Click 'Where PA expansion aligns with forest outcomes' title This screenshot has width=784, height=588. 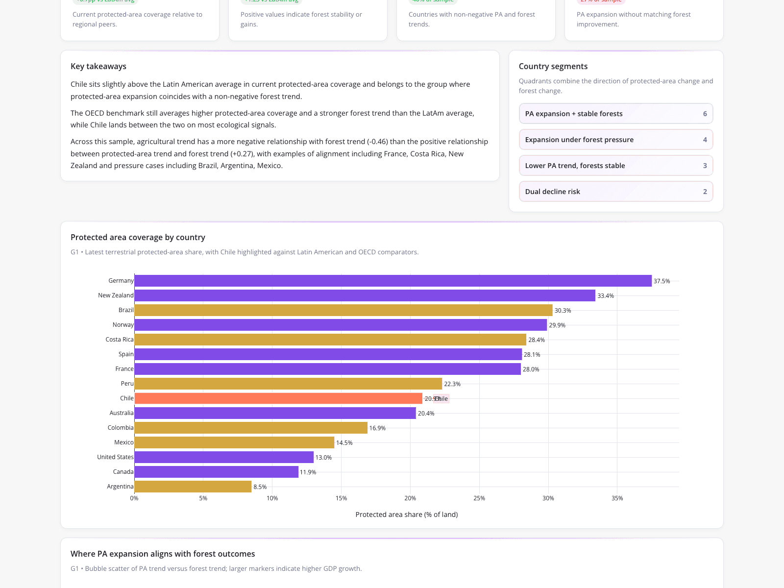click(163, 554)
